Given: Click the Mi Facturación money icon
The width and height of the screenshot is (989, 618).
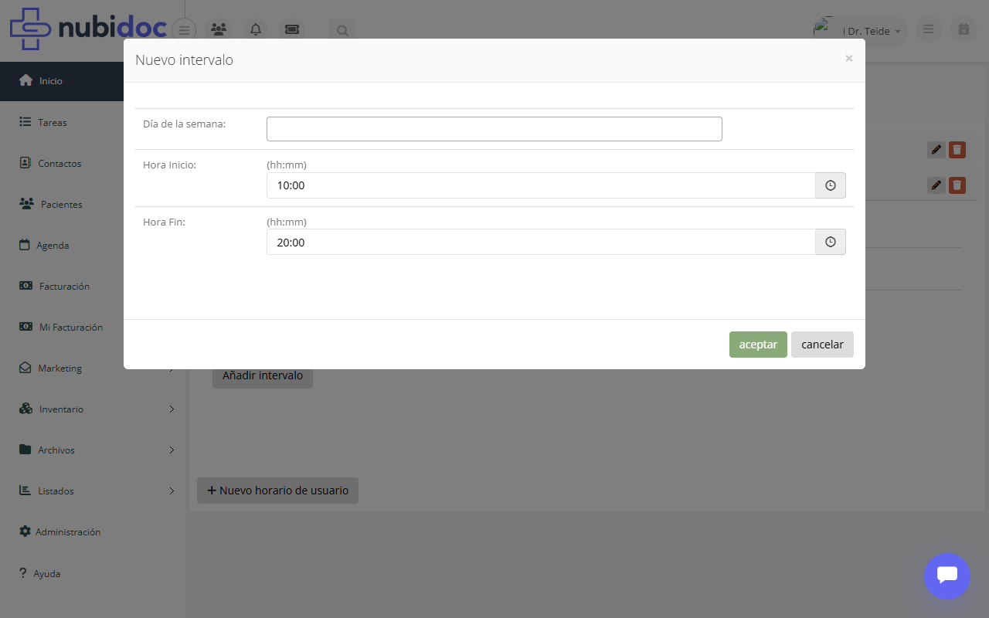Looking at the screenshot, I should pyautogui.click(x=25, y=327).
